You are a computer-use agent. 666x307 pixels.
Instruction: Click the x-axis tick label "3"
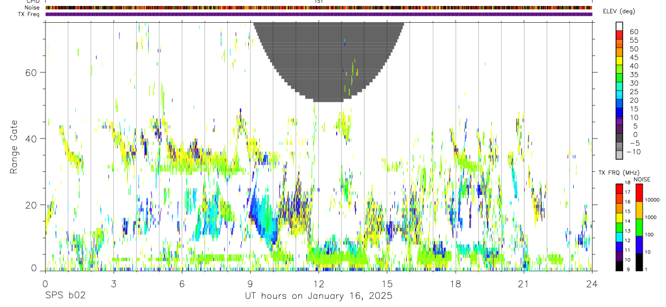(113, 284)
